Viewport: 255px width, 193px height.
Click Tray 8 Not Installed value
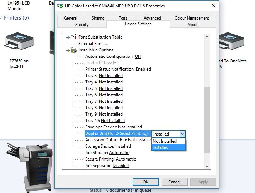(x=111, y=108)
